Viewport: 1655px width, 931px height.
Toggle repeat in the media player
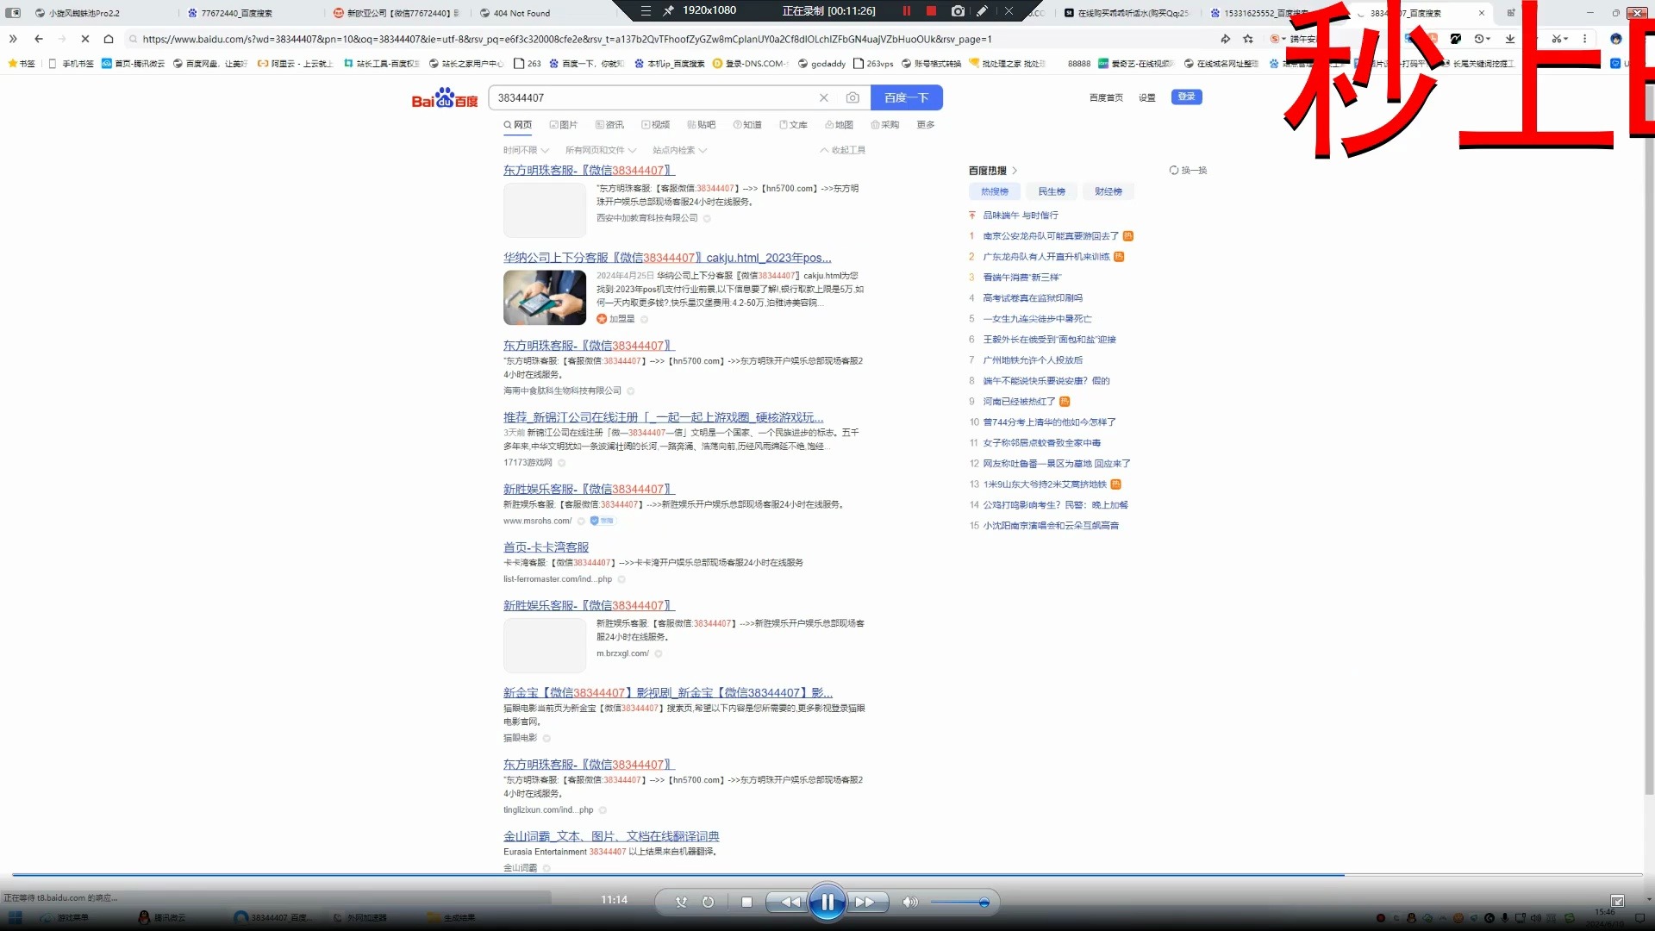pos(708,903)
